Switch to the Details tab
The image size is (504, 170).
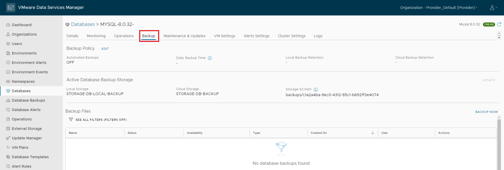coord(72,36)
